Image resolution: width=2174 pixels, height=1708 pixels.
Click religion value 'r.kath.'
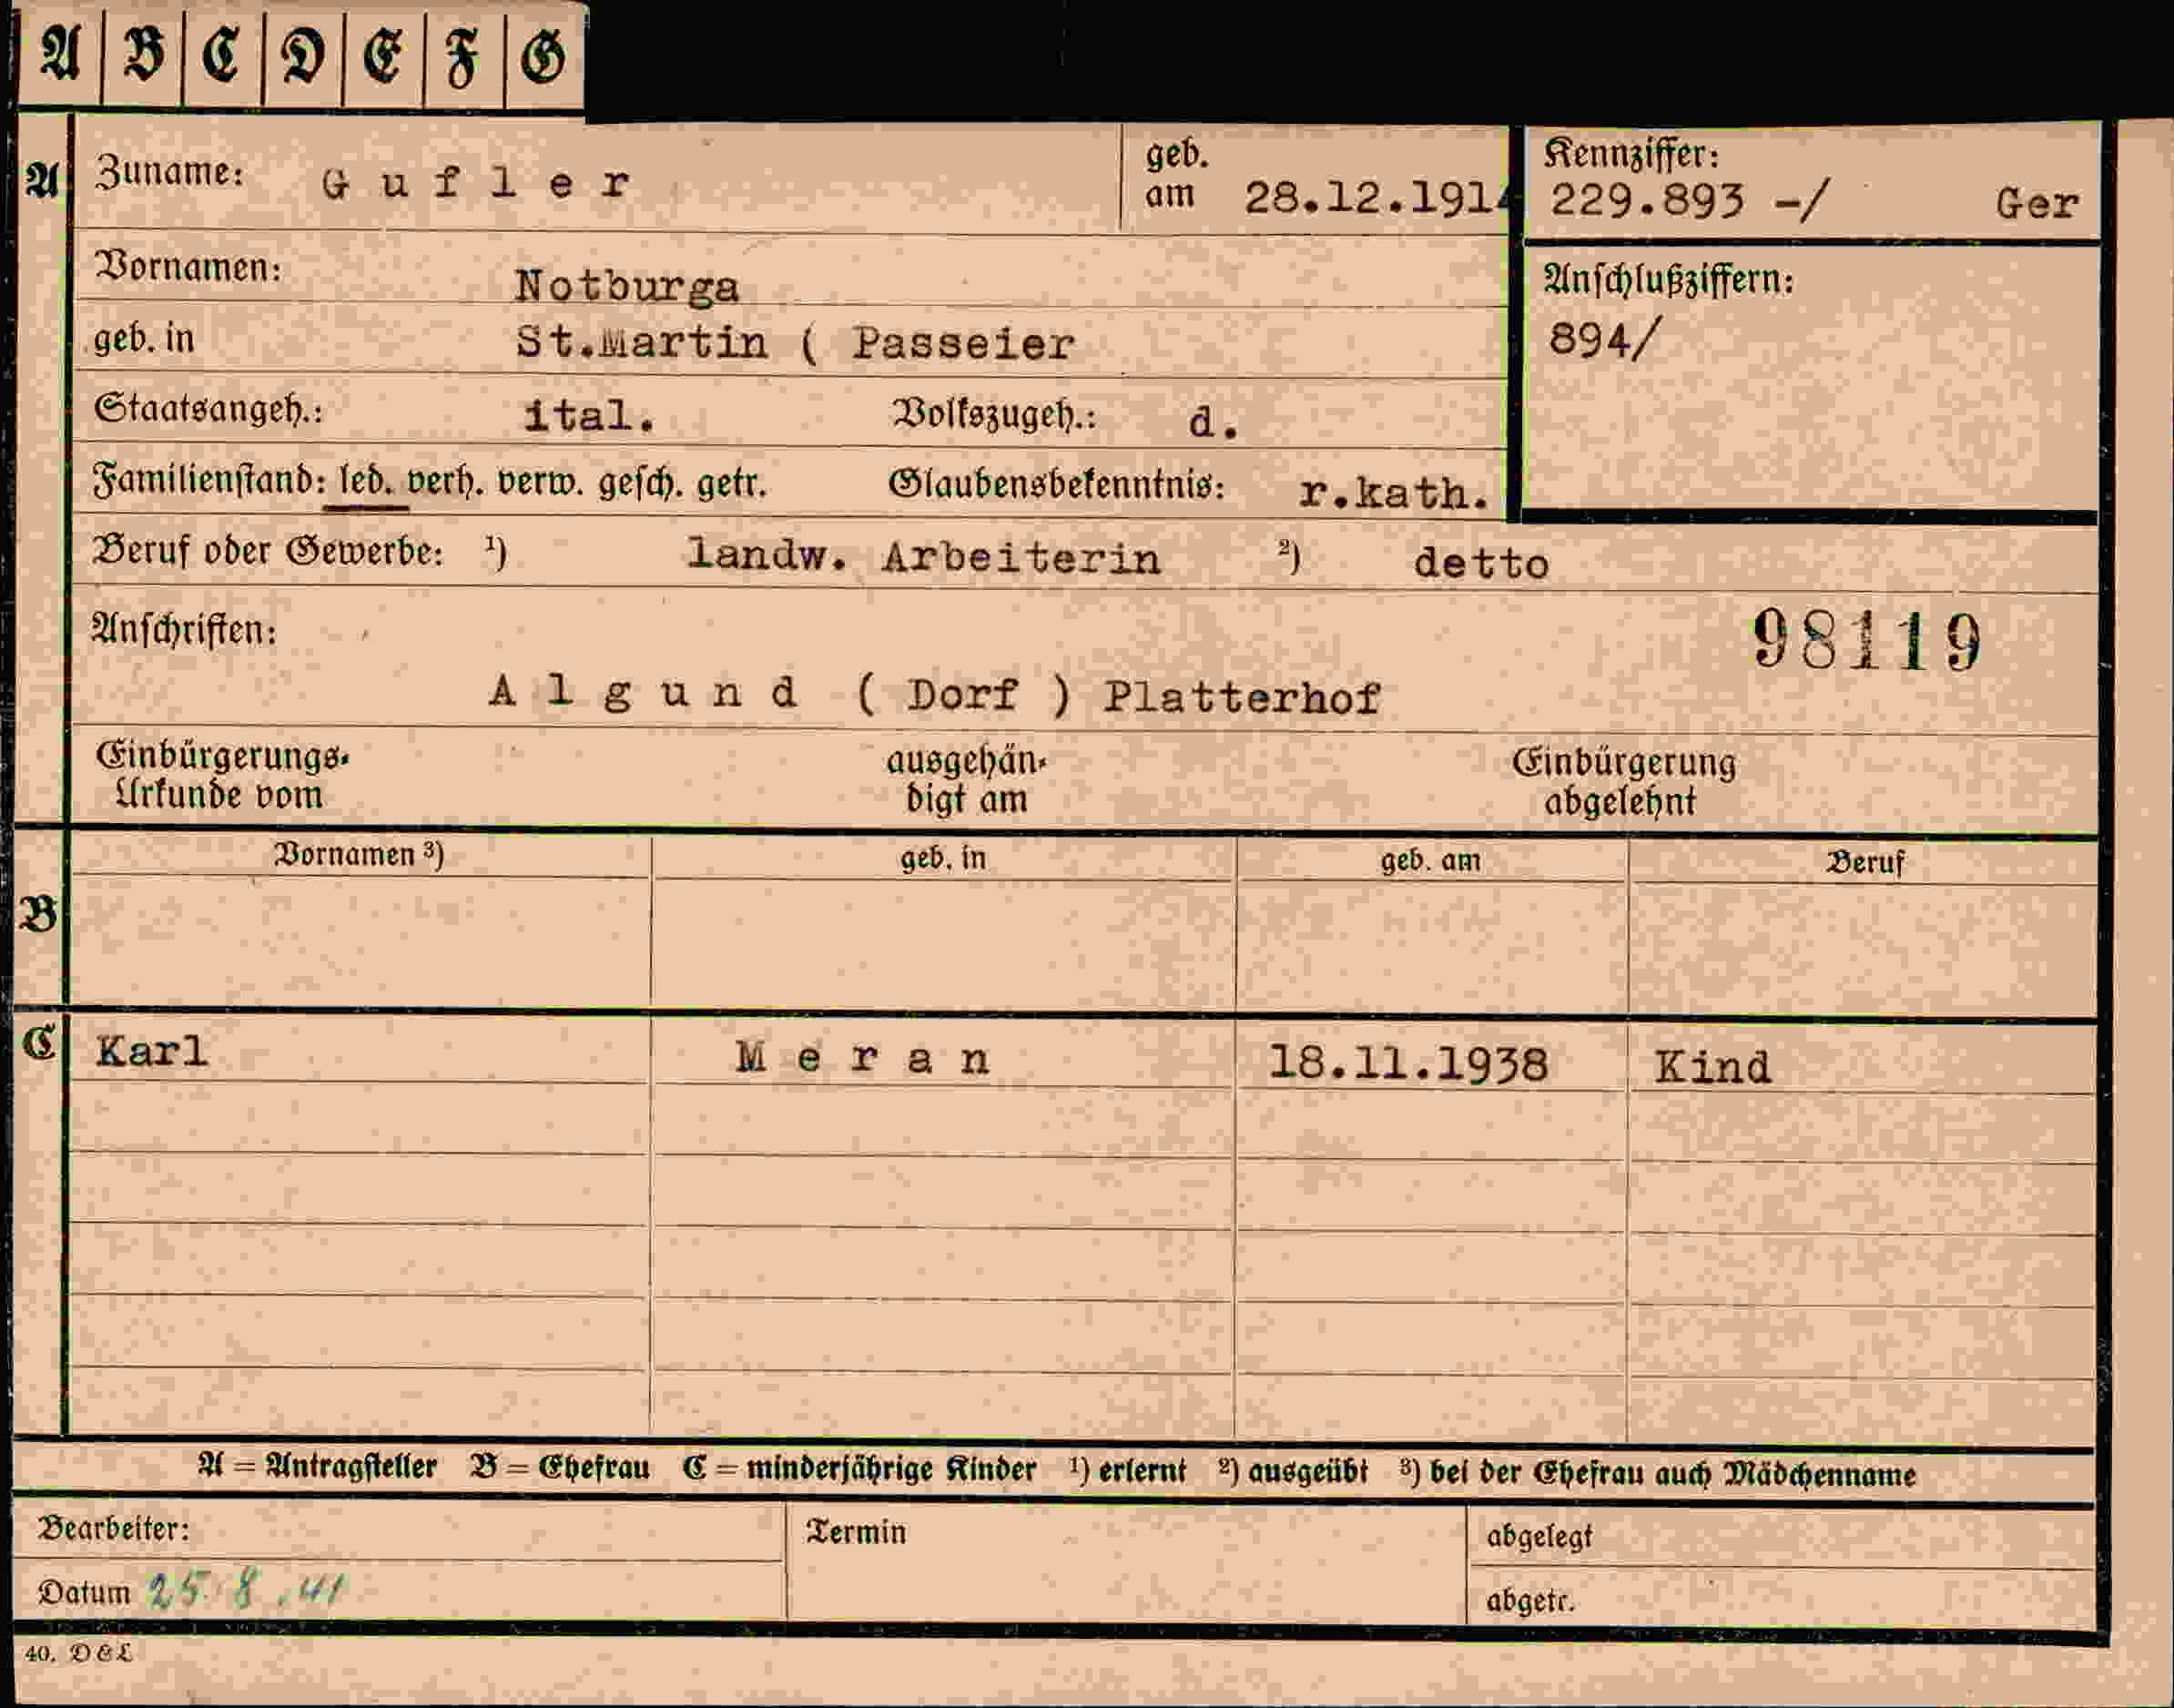pyautogui.click(x=1395, y=493)
